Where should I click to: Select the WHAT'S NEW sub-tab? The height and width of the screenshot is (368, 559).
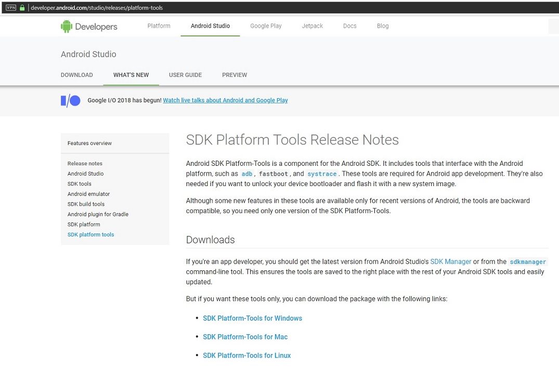(131, 75)
